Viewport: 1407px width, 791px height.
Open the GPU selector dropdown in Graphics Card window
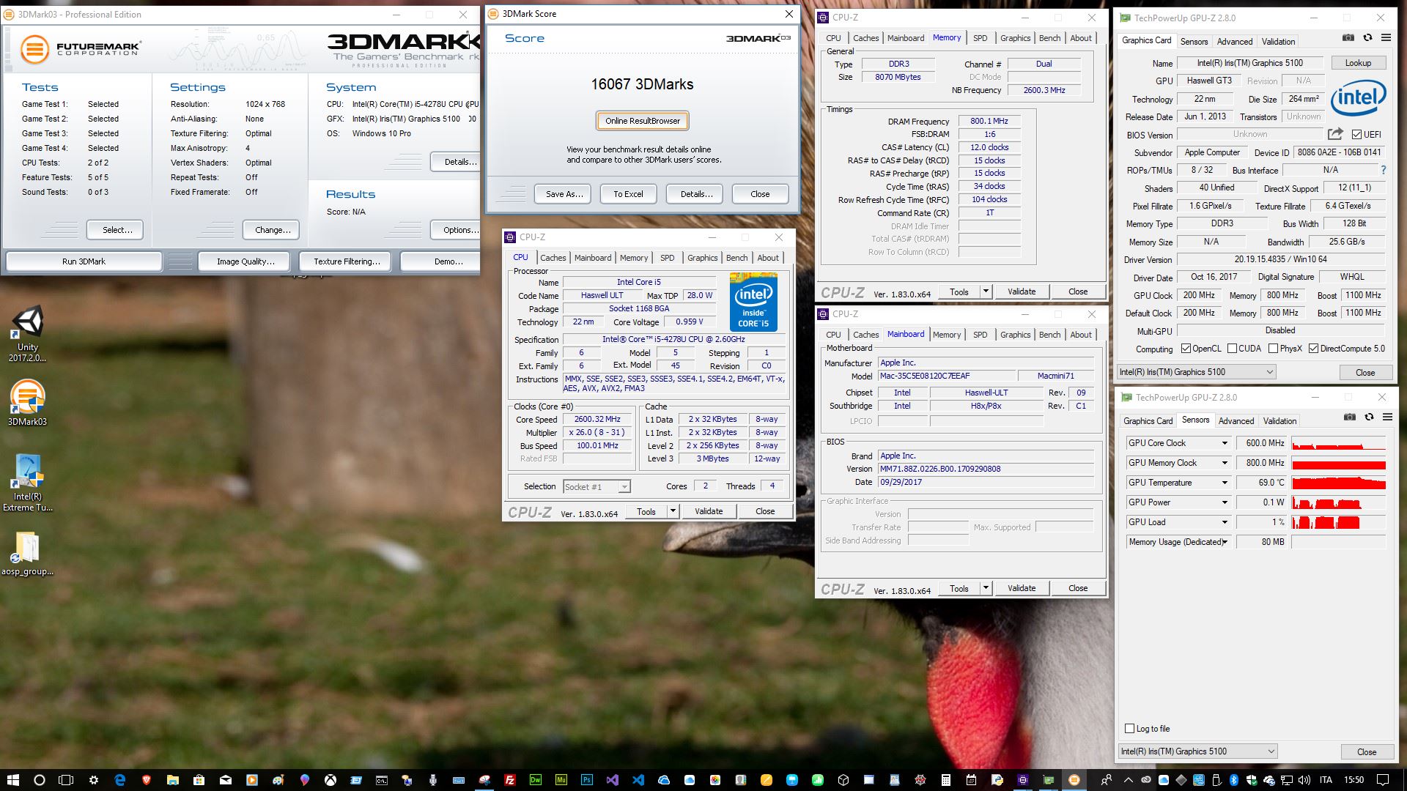pyautogui.click(x=1196, y=372)
